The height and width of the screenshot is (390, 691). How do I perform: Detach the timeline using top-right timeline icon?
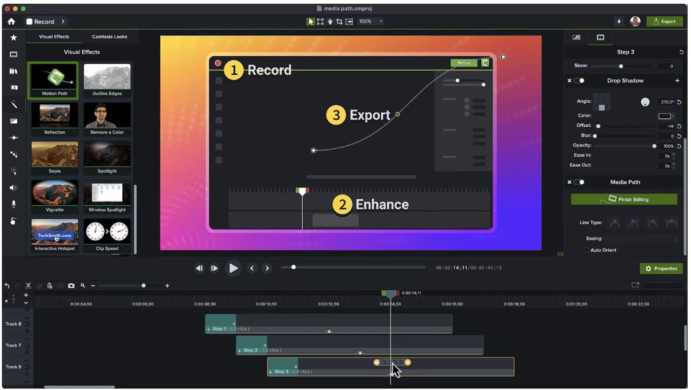point(635,285)
